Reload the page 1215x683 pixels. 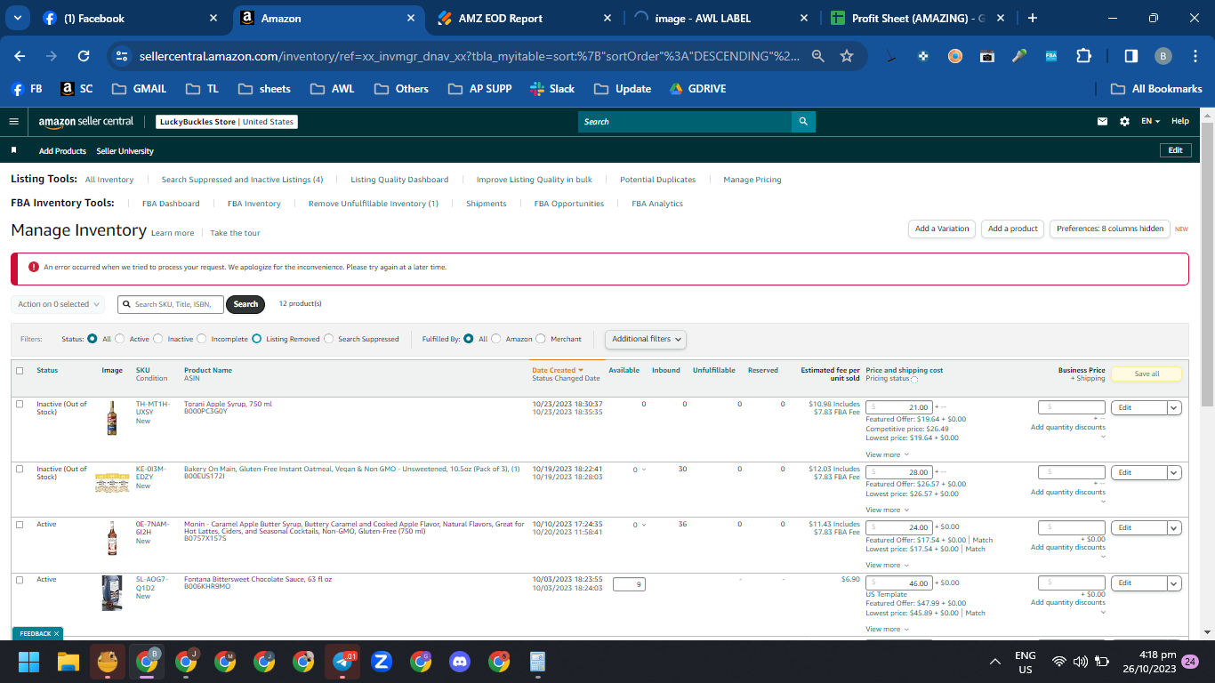84,56
